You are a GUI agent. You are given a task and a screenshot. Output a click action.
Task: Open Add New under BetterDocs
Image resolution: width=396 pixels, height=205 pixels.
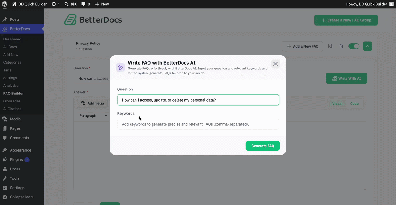point(11,55)
